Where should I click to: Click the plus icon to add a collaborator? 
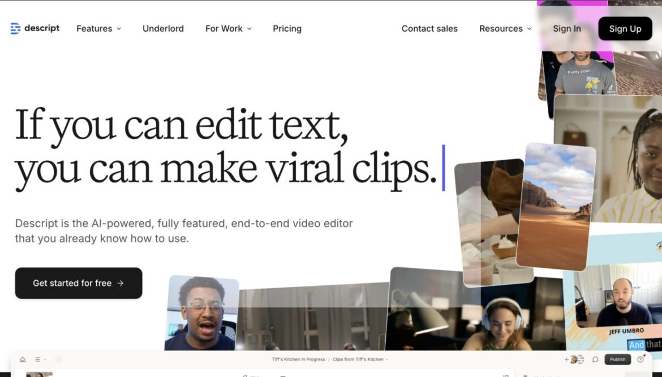(x=566, y=359)
